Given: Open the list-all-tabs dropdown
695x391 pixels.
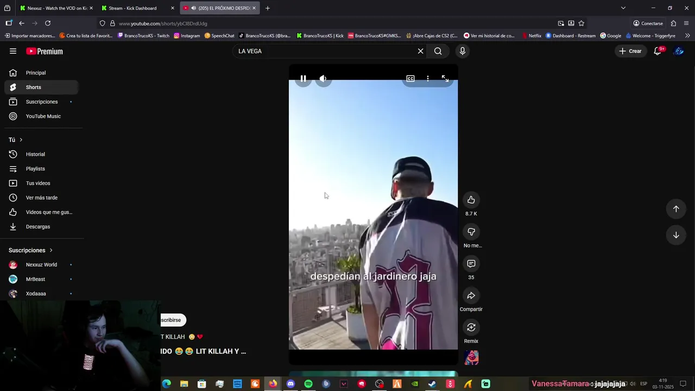Looking at the screenshot, I should click(x=623, y=8).
